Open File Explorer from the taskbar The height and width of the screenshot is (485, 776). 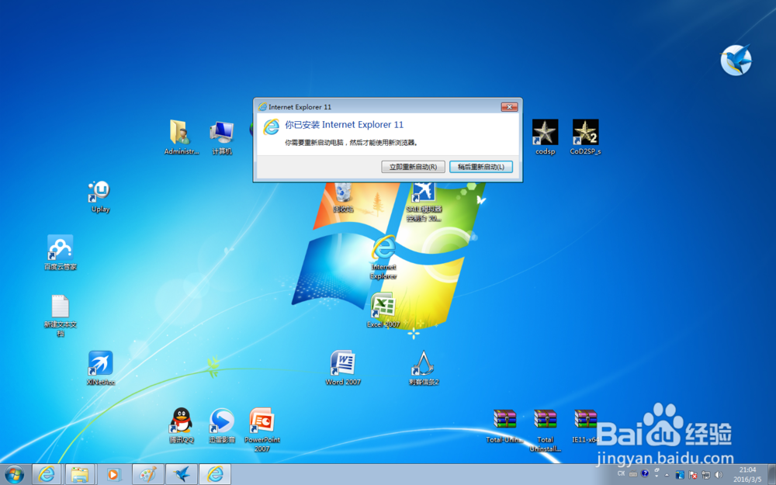[x=80, y=475]
